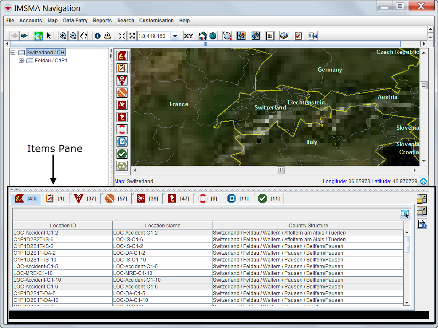Select the info identify tool
Image resolution: width=438 pixels, height=328 pixels.
pos(98,36)
